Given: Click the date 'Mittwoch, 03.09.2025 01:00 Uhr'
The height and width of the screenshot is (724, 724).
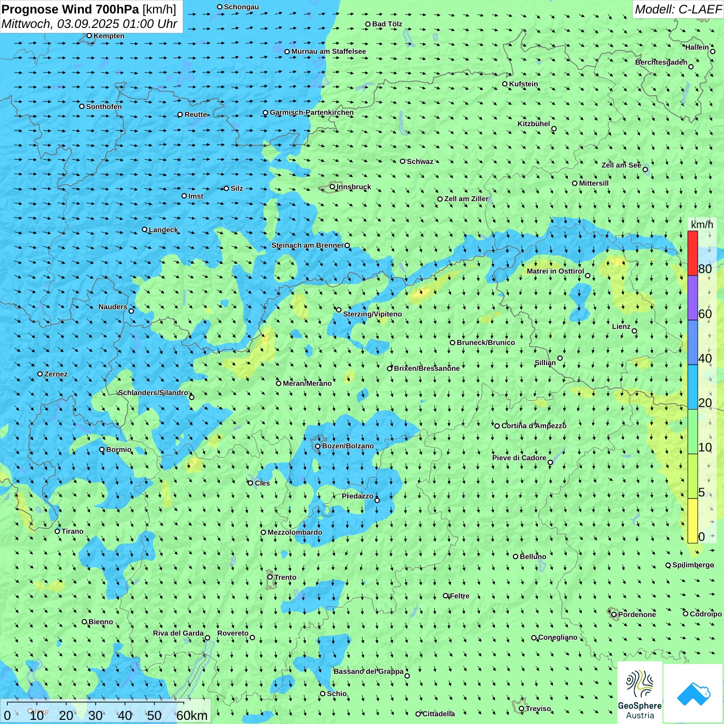Looking at the screenshot, I should 89,24.
